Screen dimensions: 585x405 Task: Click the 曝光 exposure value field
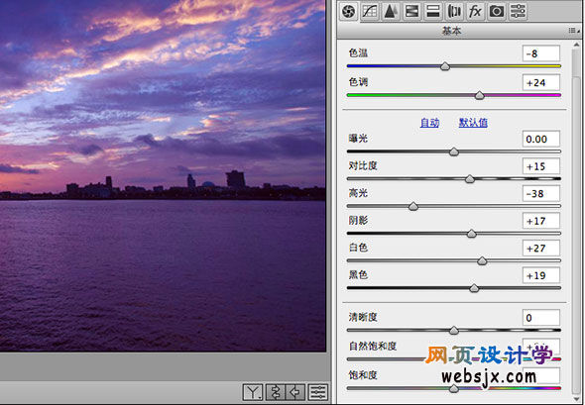(541, 139)
